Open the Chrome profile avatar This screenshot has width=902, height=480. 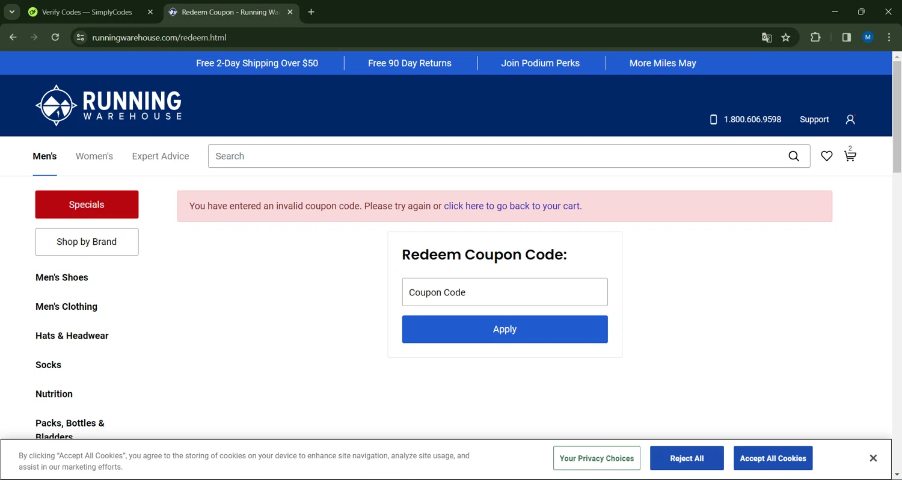(868, 37)
